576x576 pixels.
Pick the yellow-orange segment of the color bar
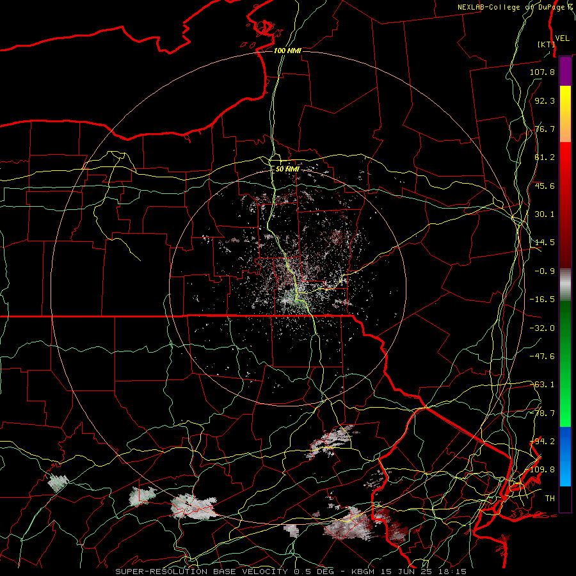click(x=565, y=114)
